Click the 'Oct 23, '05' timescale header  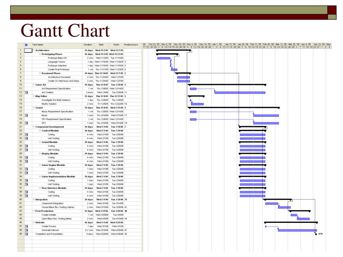pos(154,45)
